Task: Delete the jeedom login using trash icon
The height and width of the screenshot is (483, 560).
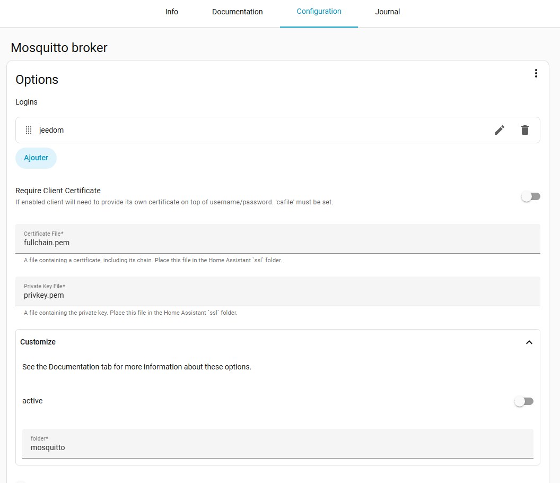Action: tap(525, 130)
